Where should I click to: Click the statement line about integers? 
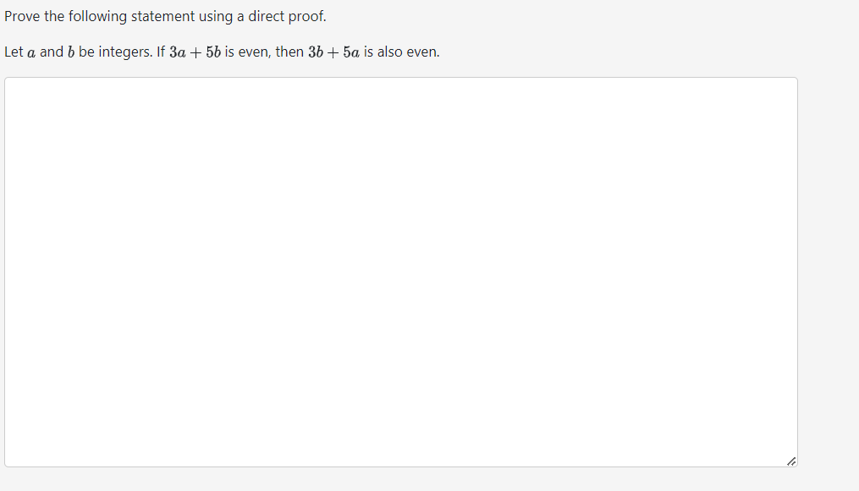(222, 52)
